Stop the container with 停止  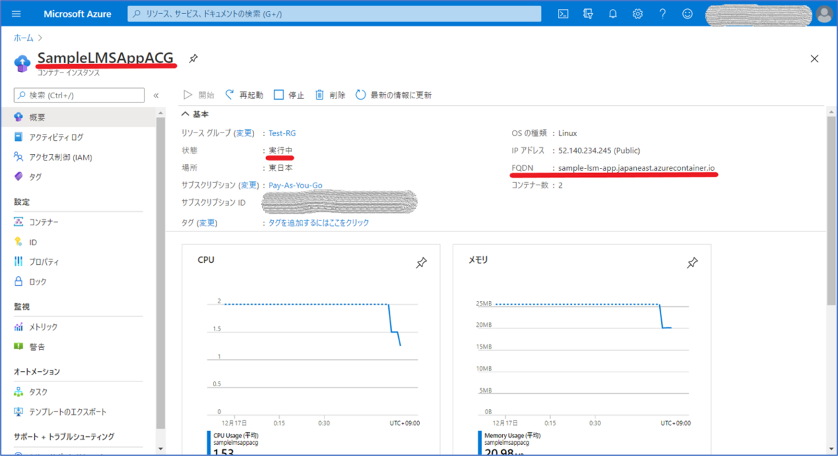(289, 95)
